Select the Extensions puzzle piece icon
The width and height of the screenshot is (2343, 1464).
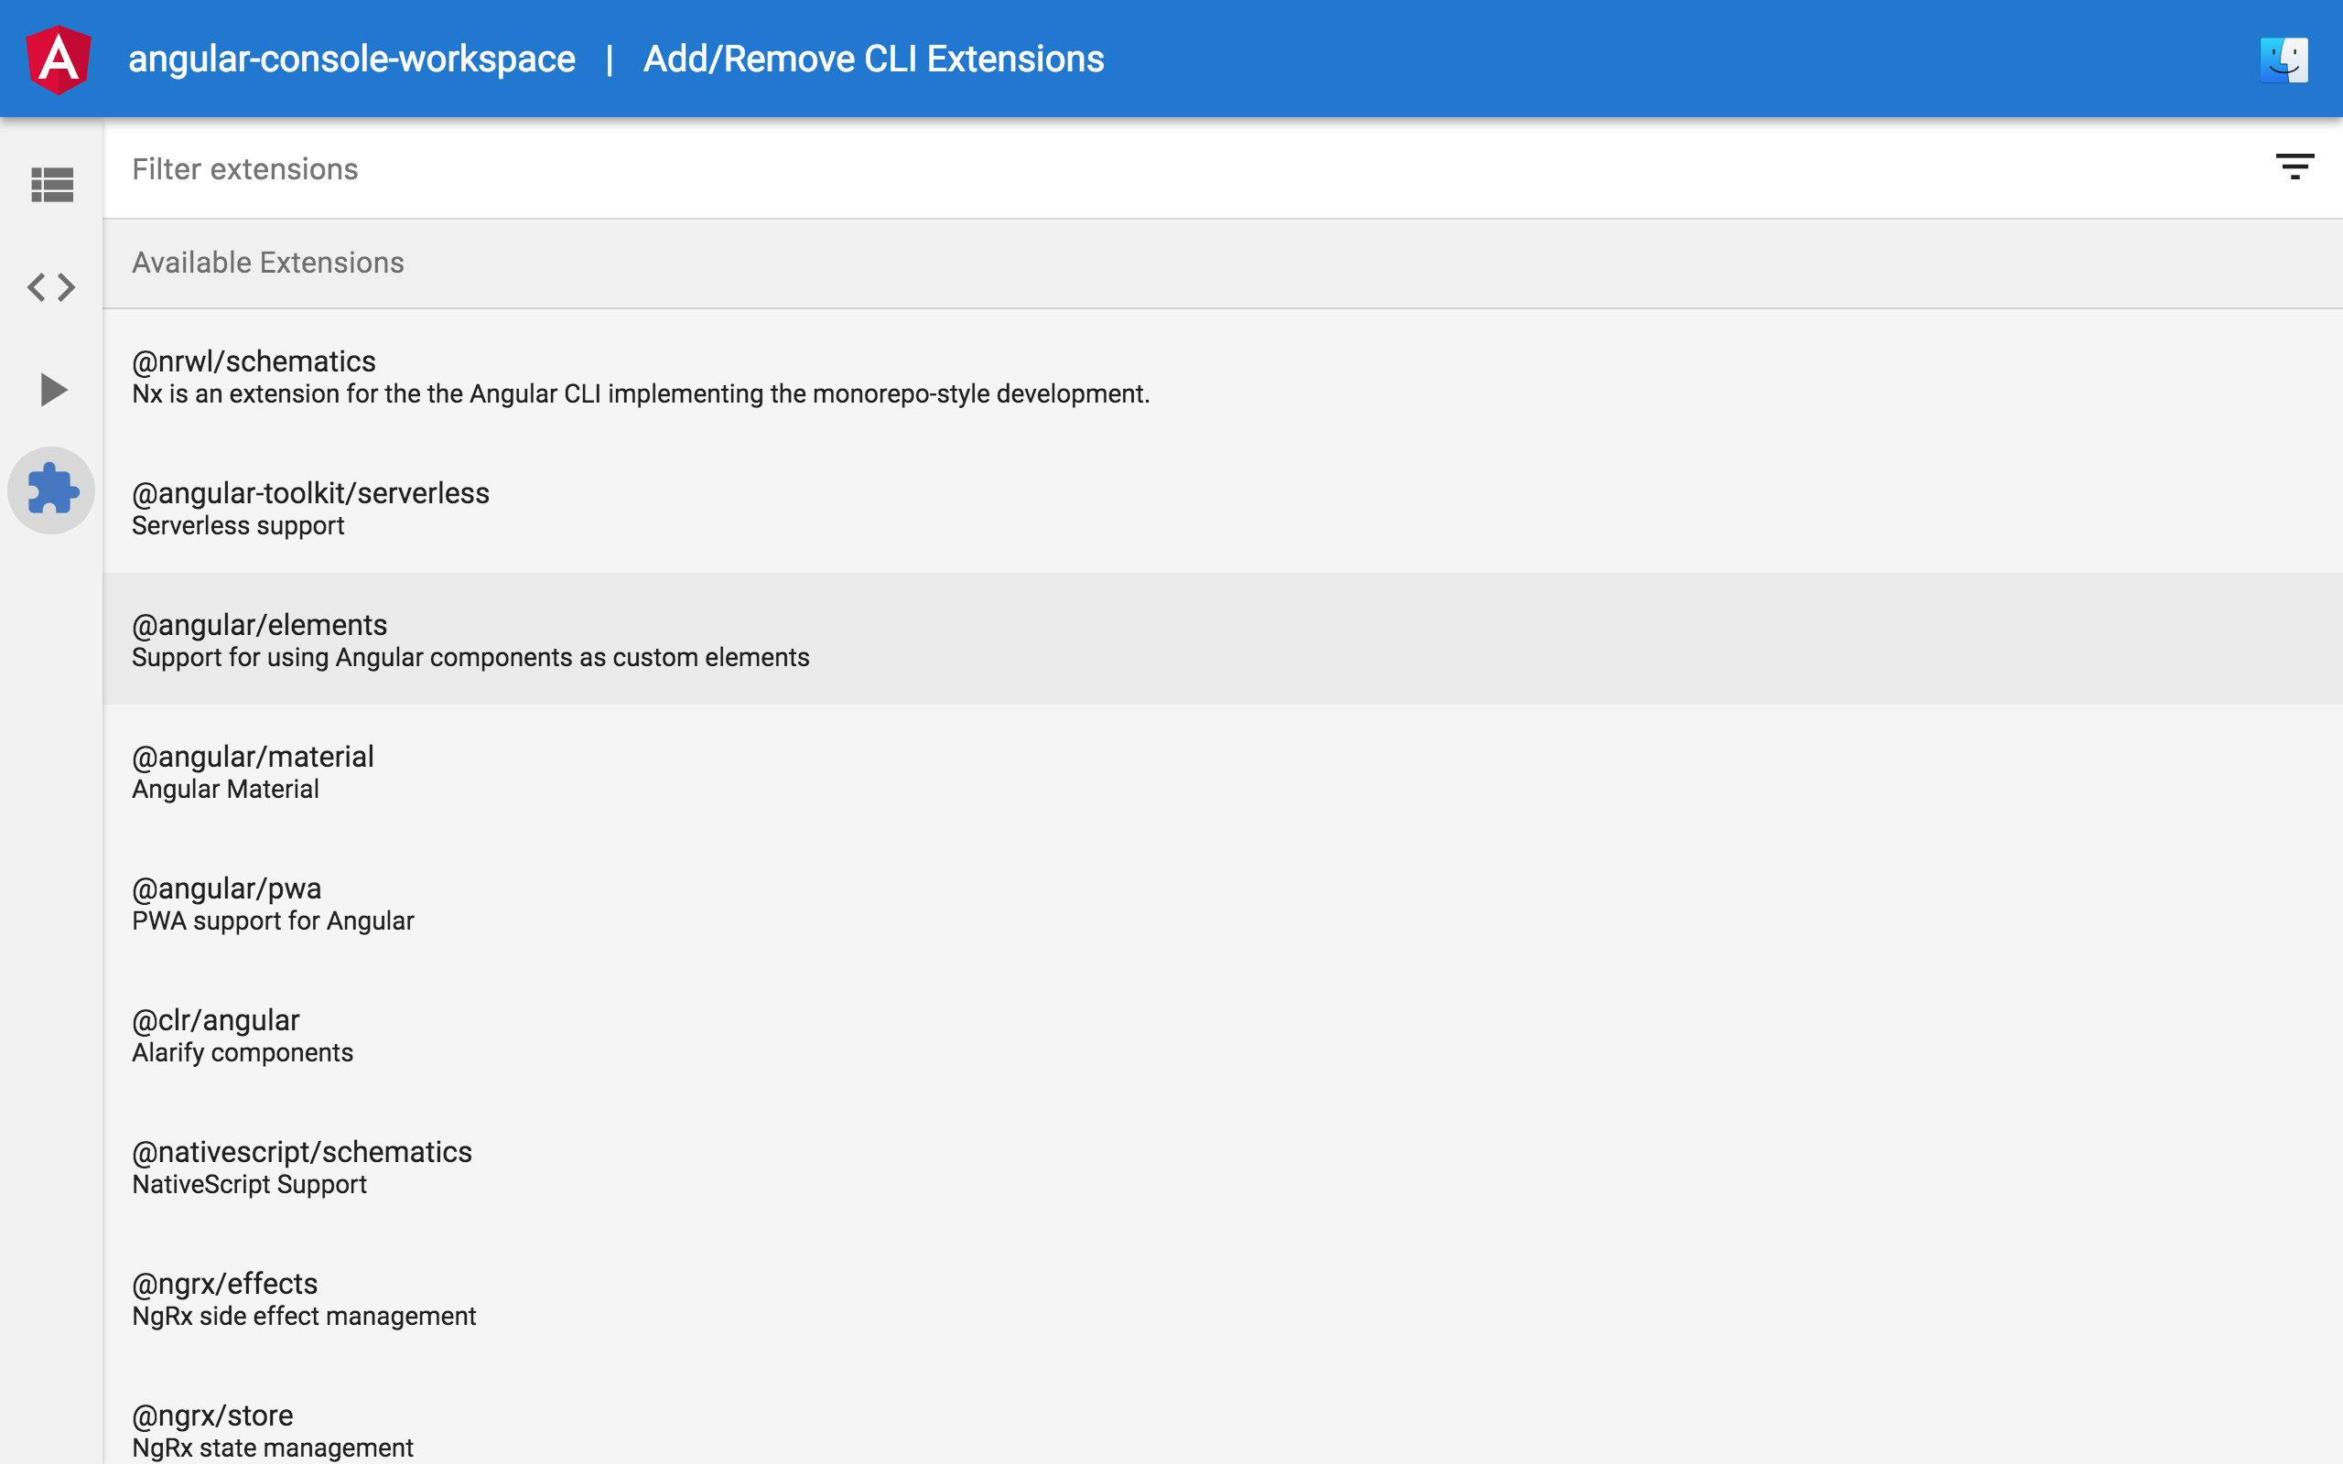click(52, 490)
